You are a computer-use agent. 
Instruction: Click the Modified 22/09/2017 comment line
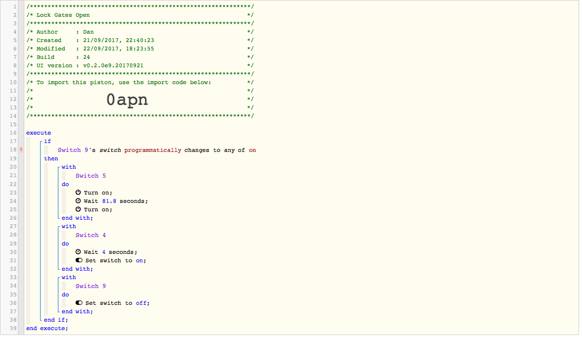coord(140,48)
